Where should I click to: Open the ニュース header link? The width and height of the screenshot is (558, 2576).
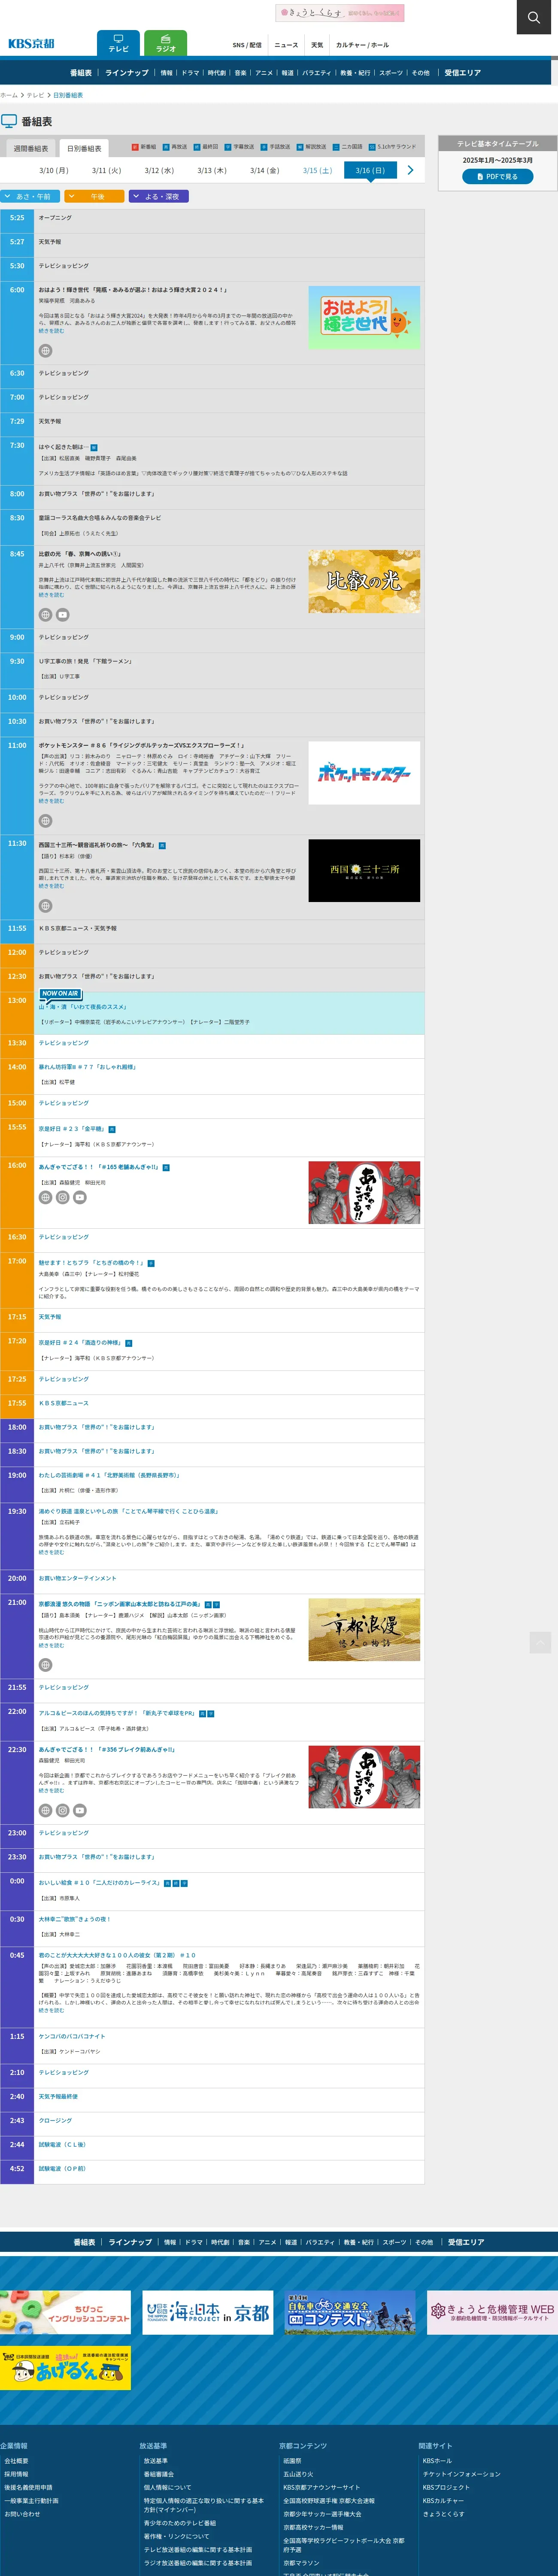click(x=286, y=45)
